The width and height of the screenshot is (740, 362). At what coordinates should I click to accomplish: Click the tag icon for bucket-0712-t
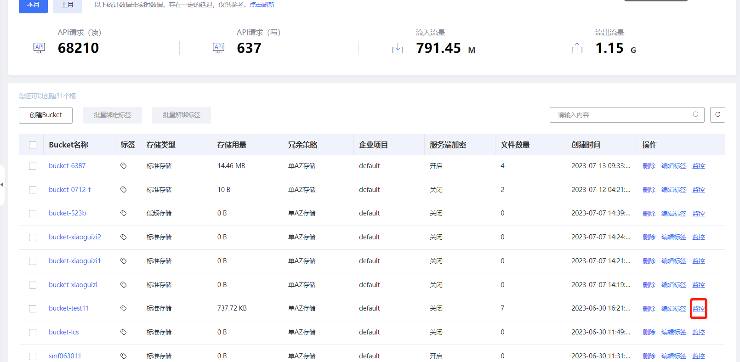click(123, 190)
